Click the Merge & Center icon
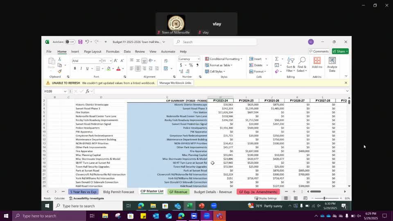Screen dimensions: 393x221 click(166, 68)
